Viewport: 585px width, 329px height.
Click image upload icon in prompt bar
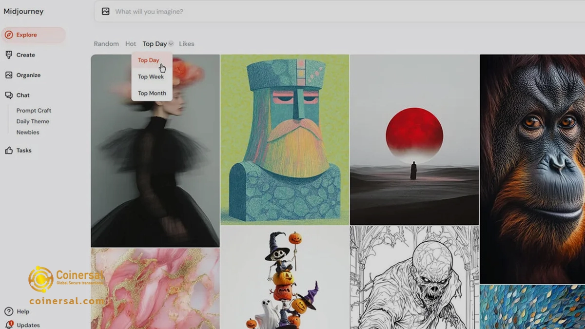click(105, 11)
